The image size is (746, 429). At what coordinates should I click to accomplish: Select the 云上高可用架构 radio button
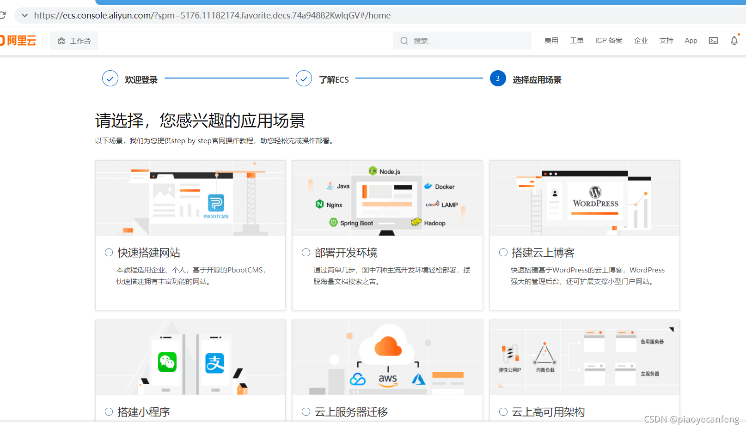pos(503,412)
